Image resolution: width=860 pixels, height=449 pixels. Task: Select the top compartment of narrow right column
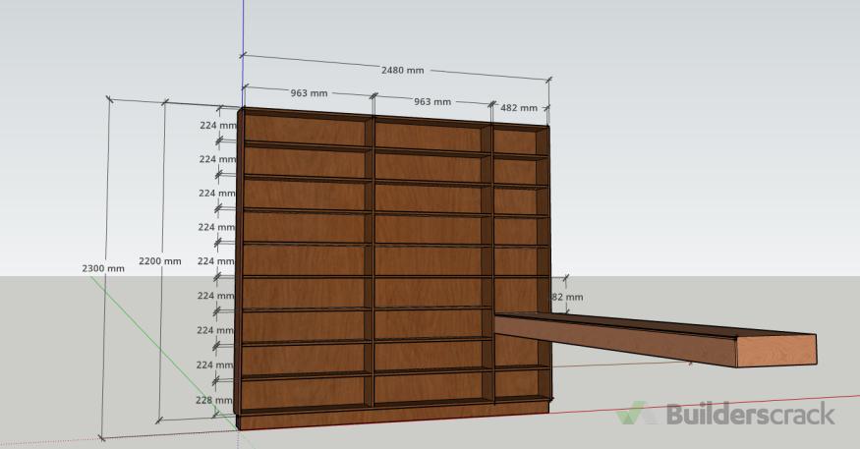514,140
